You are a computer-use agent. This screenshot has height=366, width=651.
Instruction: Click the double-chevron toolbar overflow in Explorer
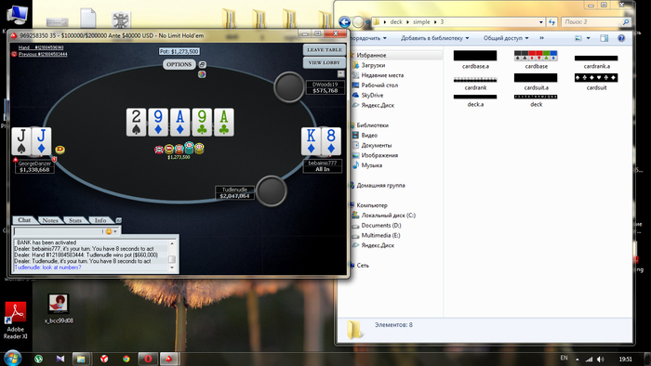(542, 38)
